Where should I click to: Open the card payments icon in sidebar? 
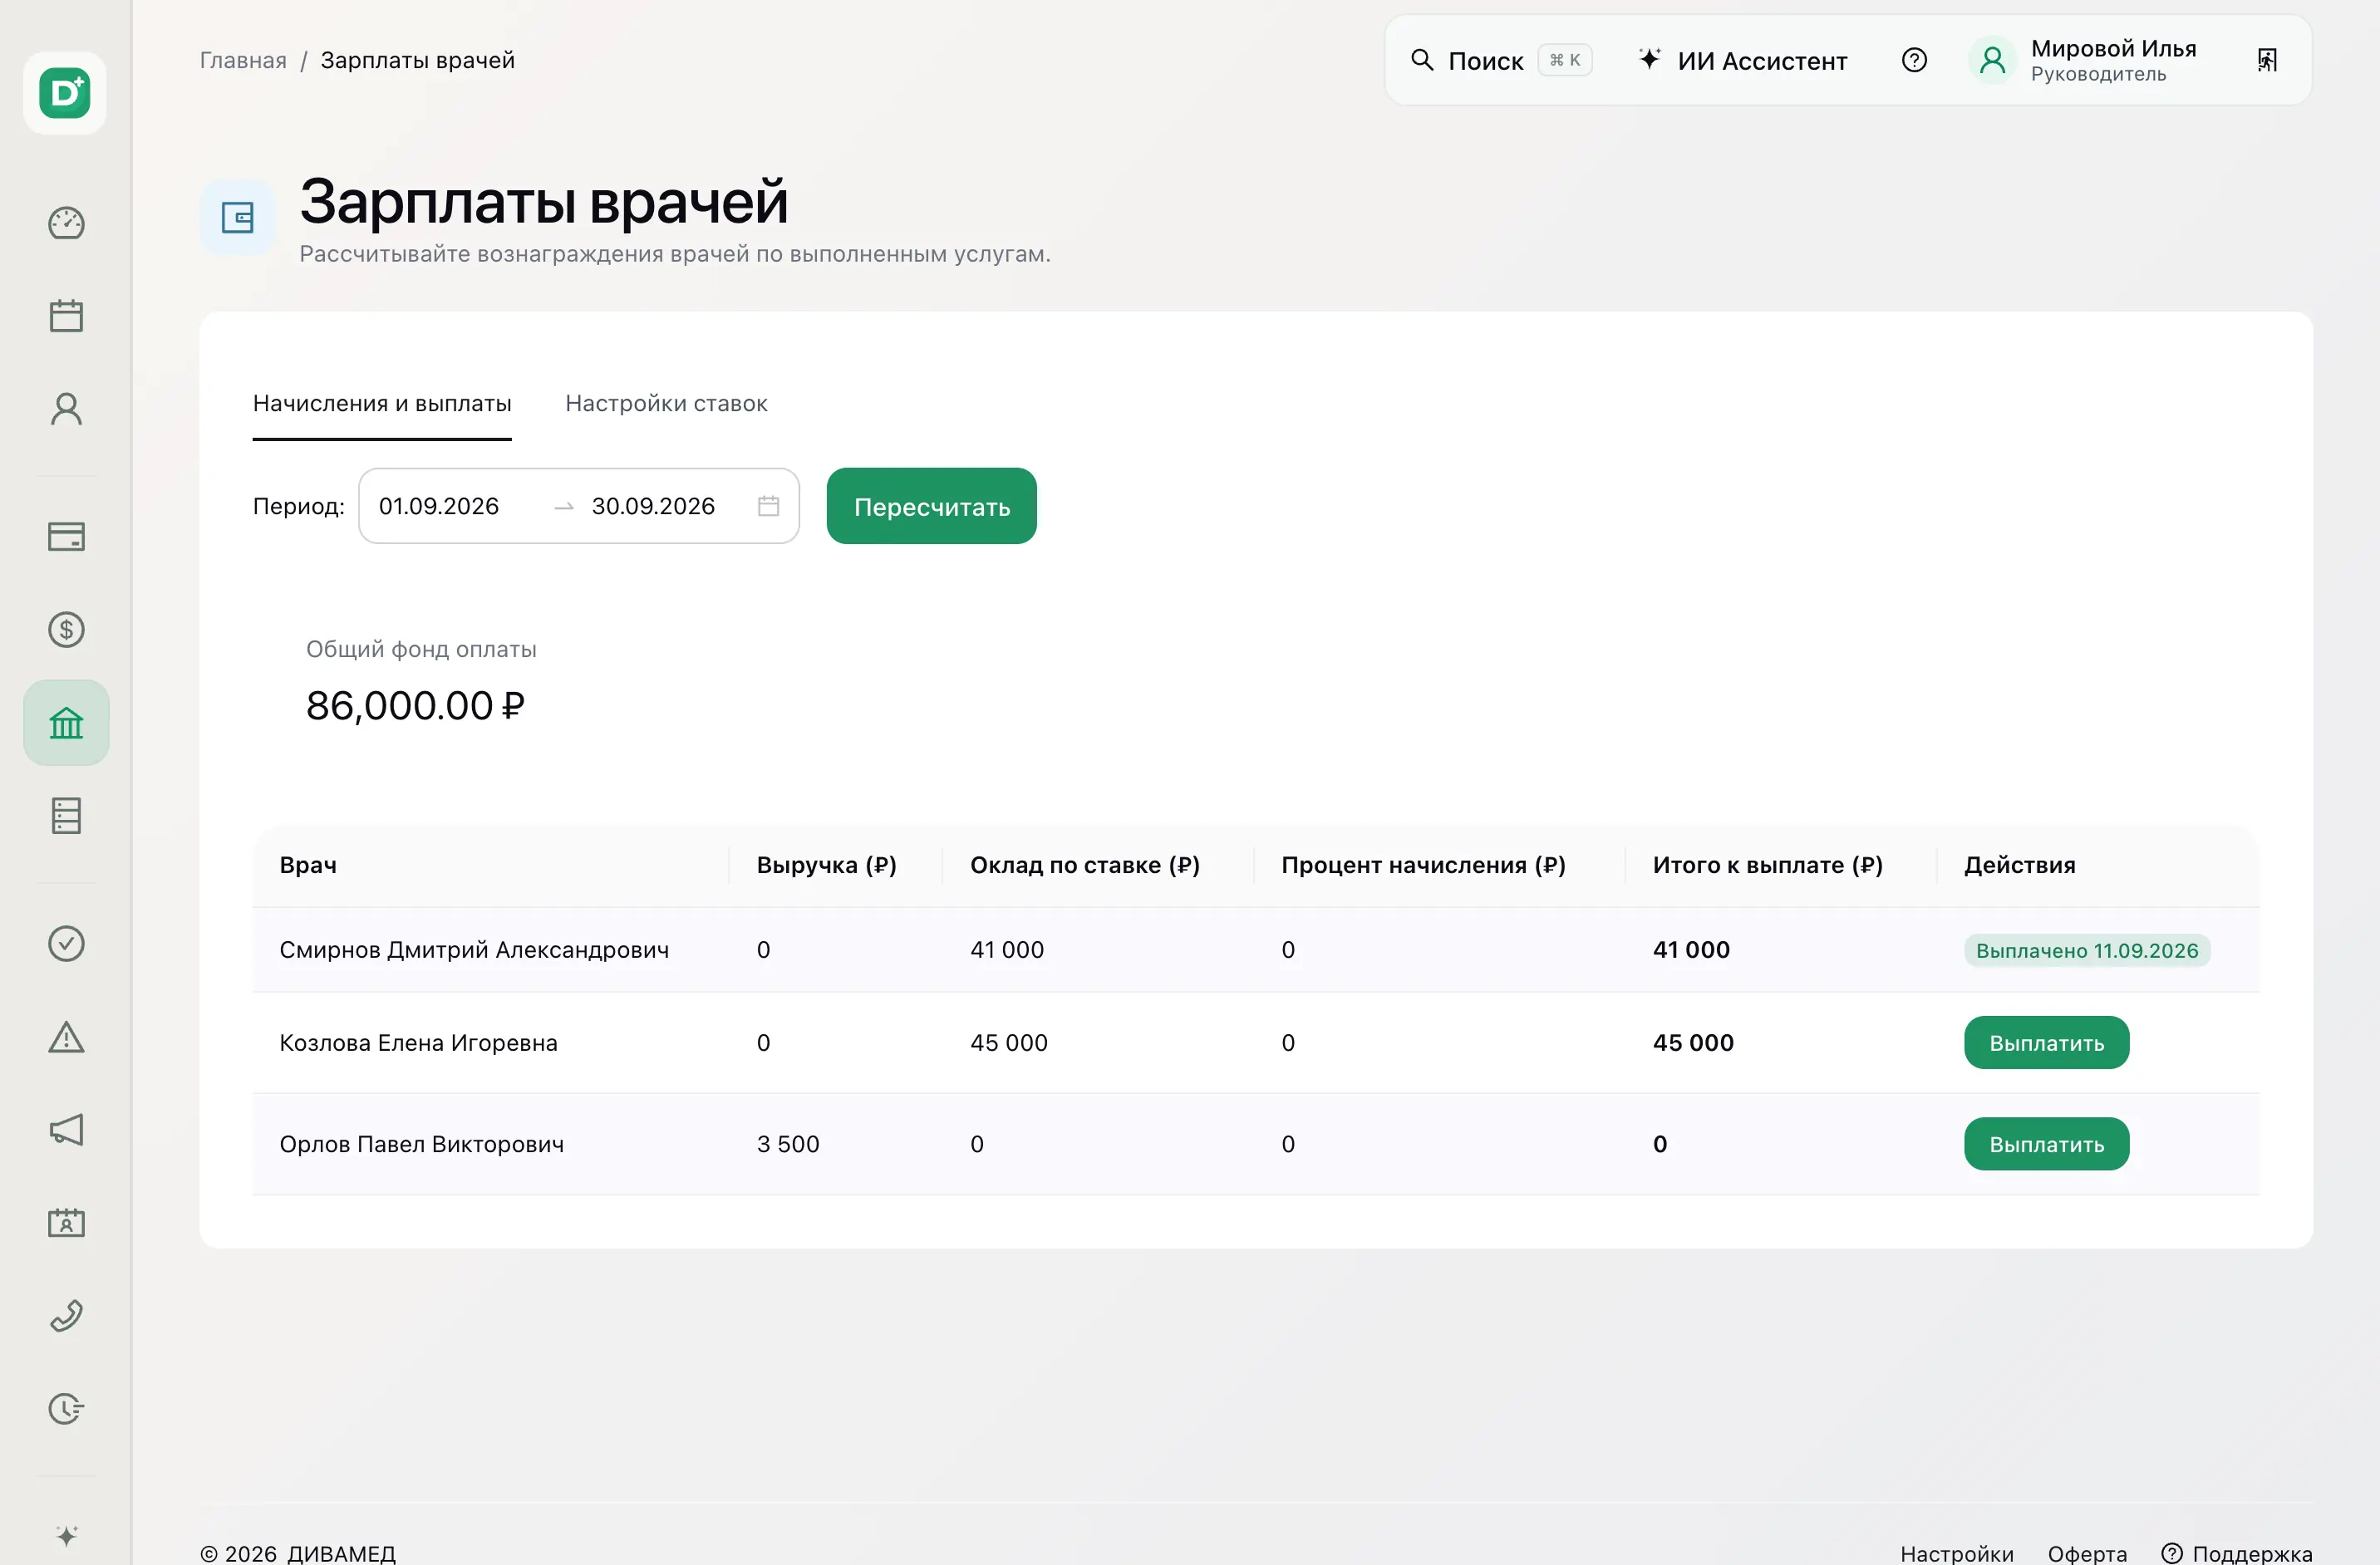pos(66,537)
